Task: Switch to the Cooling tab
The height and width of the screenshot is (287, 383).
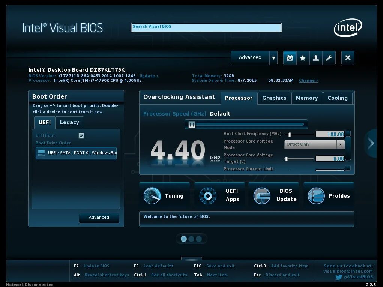Action: click(338, 98)
